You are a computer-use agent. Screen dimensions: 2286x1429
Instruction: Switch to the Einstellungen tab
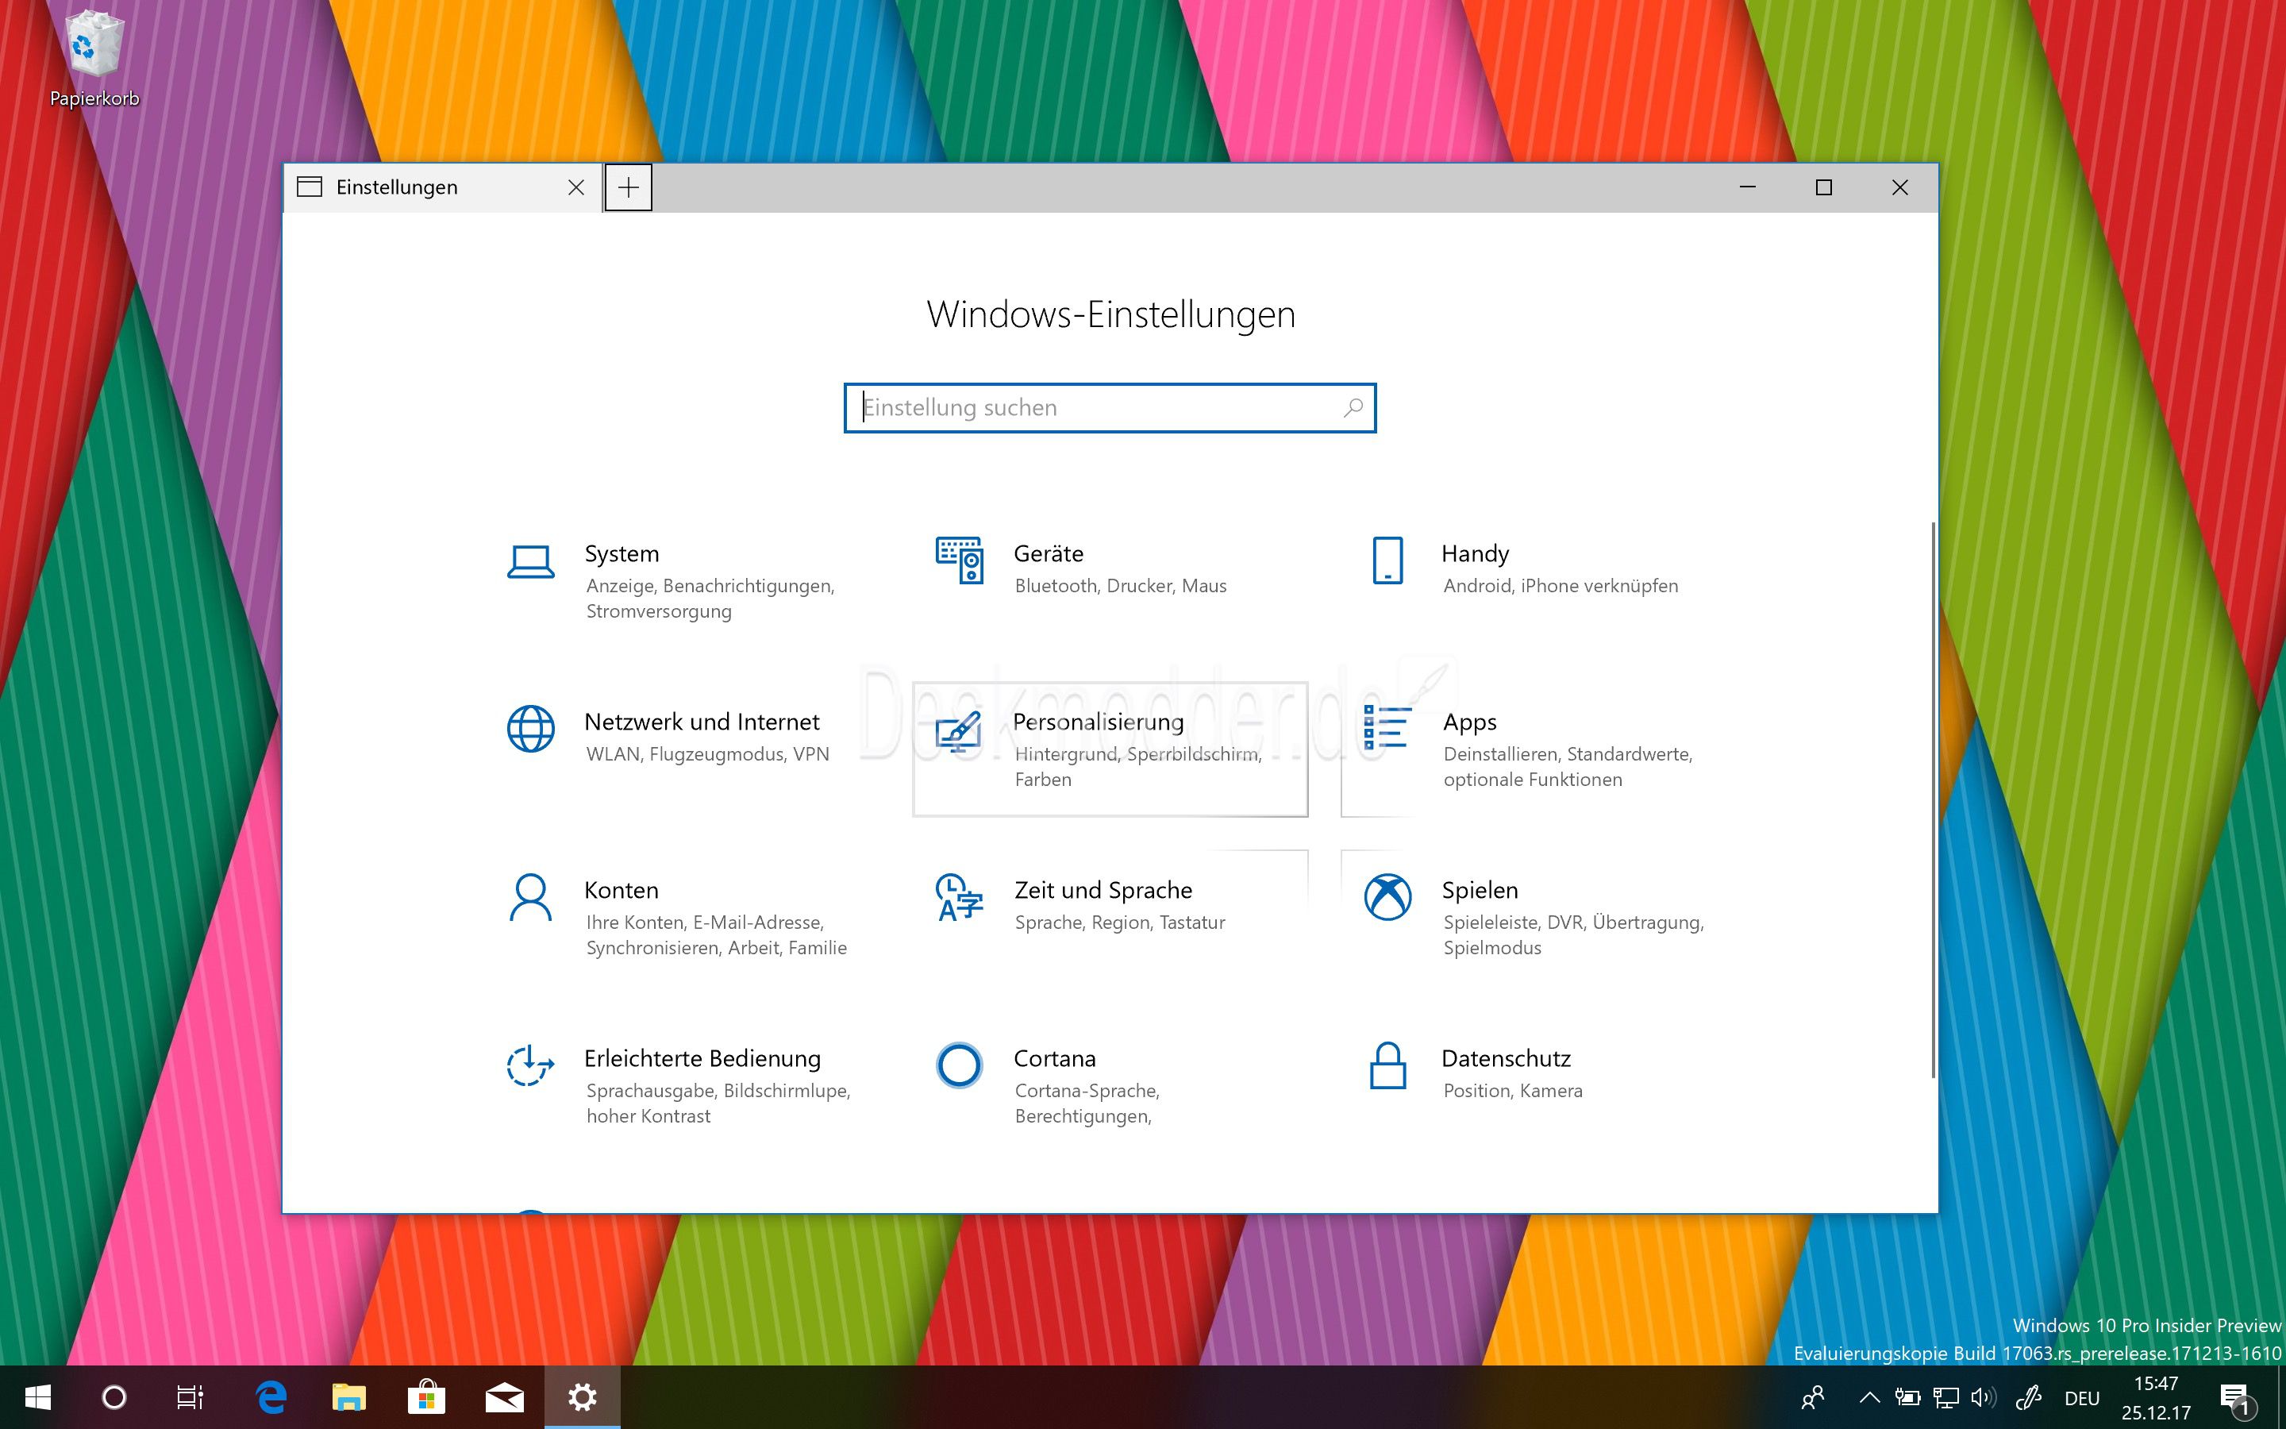(397, 187)
